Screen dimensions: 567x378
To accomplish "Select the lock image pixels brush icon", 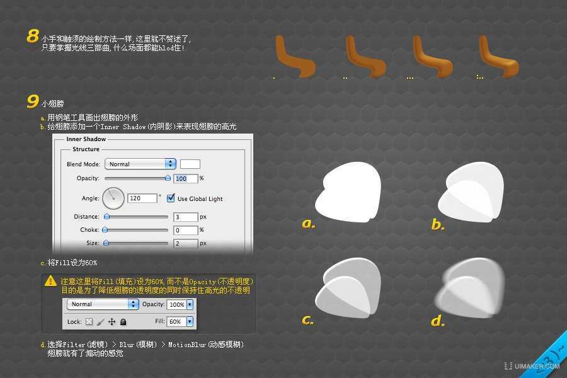I will click(100, 321).
